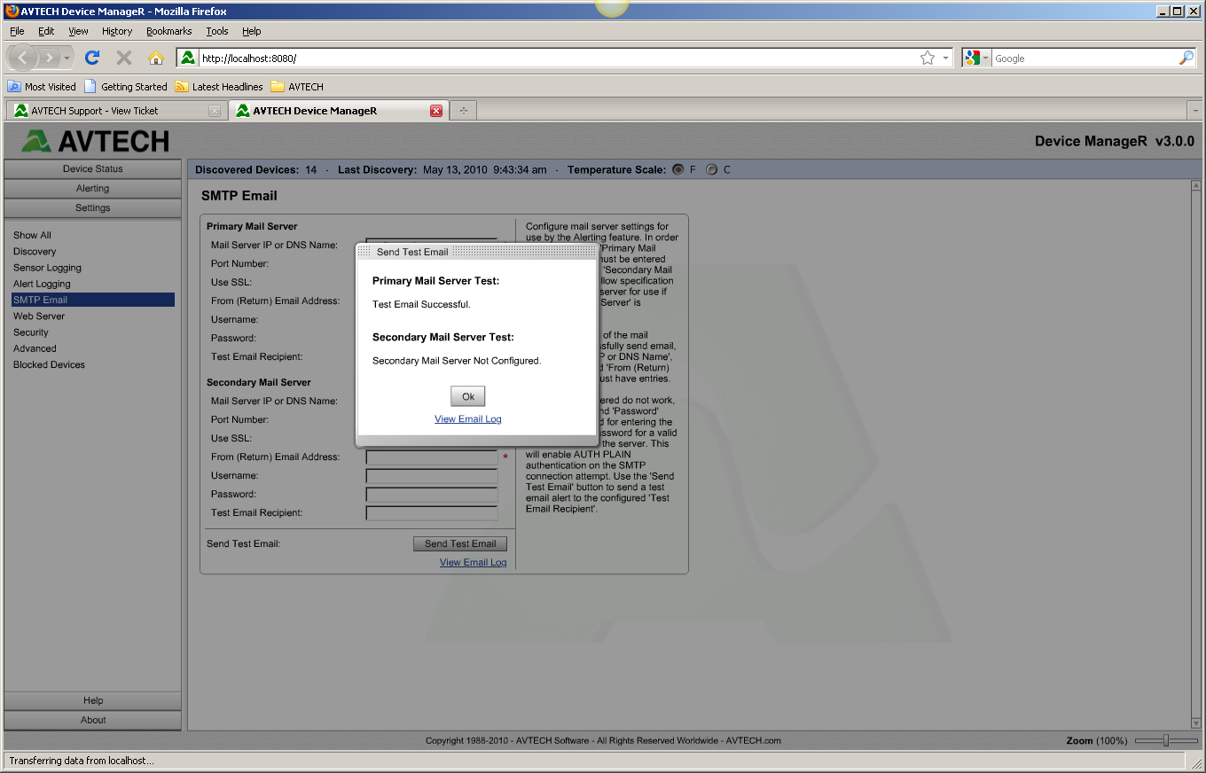Go to the Home page icon

pyautogui.click(x=156, y=58)
